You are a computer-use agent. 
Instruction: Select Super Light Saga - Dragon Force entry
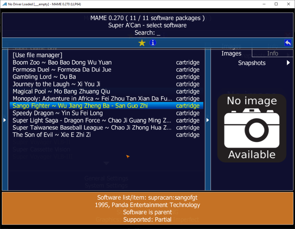pyautogui.click(x=106, y=120)
